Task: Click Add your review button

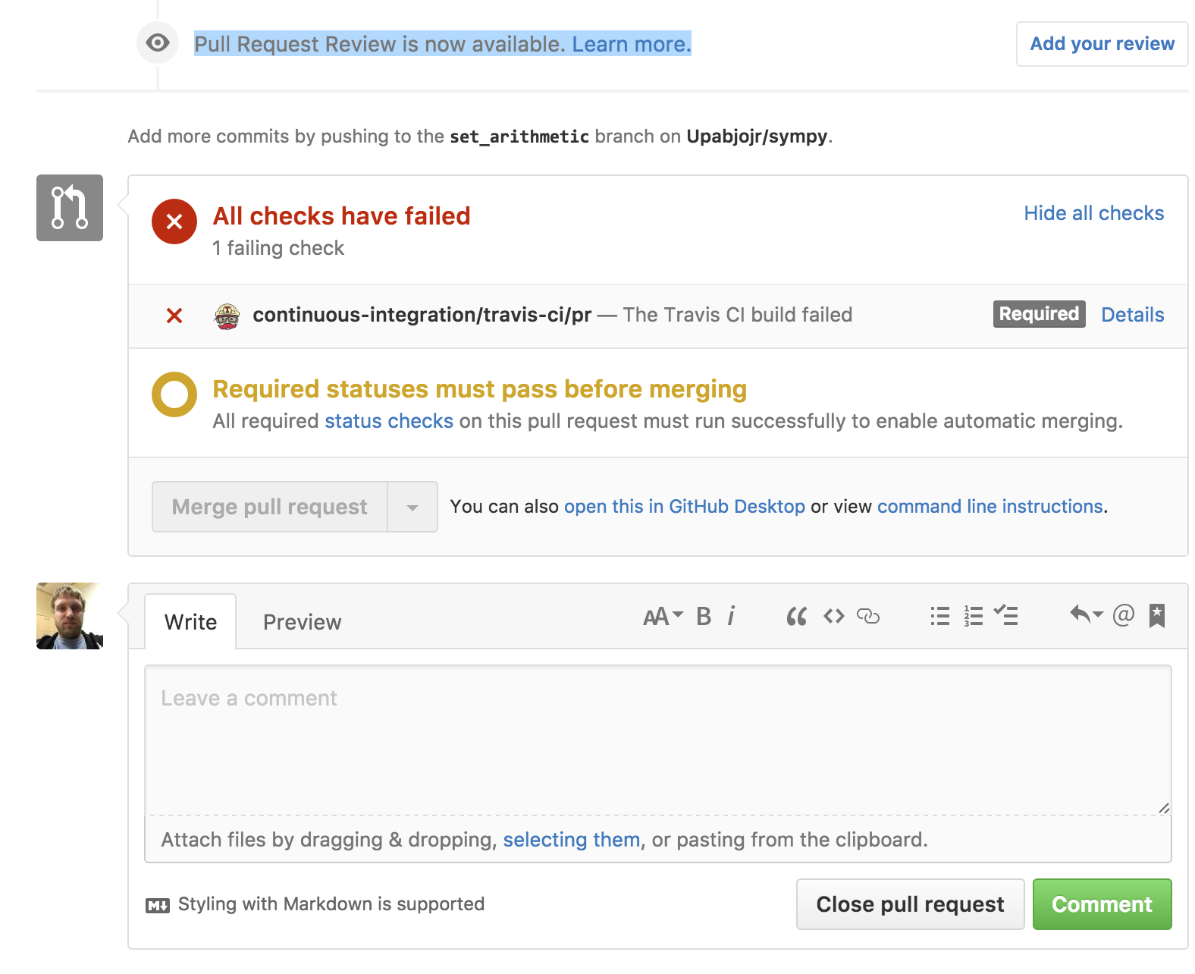Action: click(x=1102, y=44)
